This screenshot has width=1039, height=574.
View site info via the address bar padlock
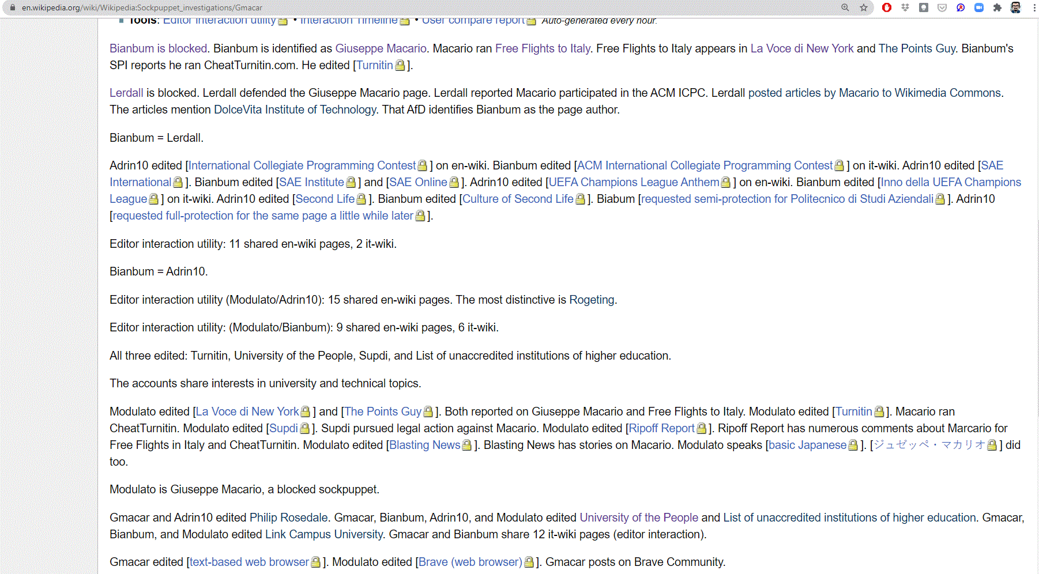(12, 7)
